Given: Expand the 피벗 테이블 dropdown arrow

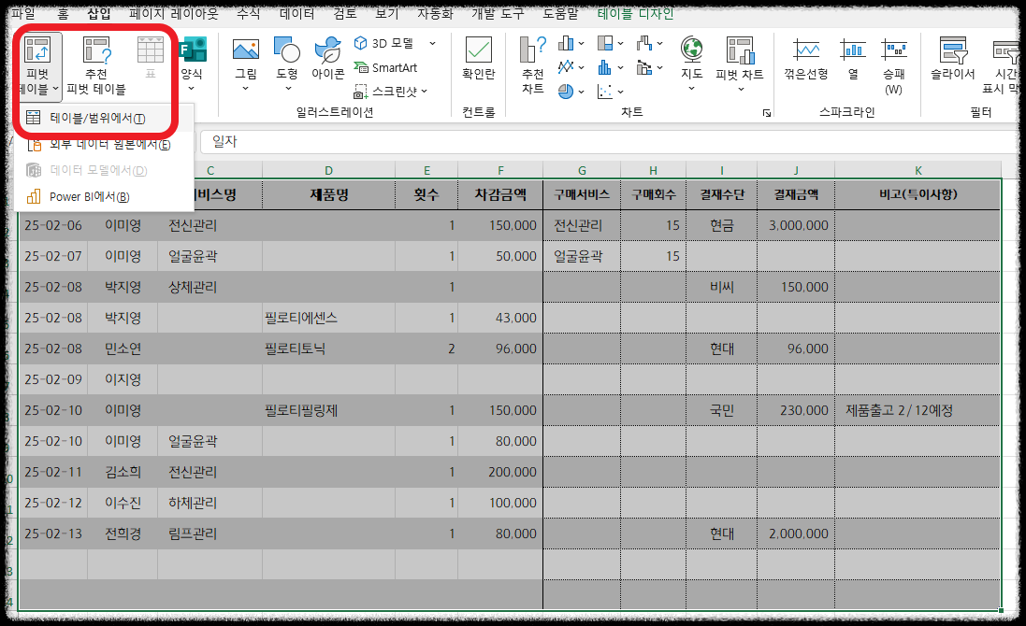Looking at the screenshot, I should (56, 89).
